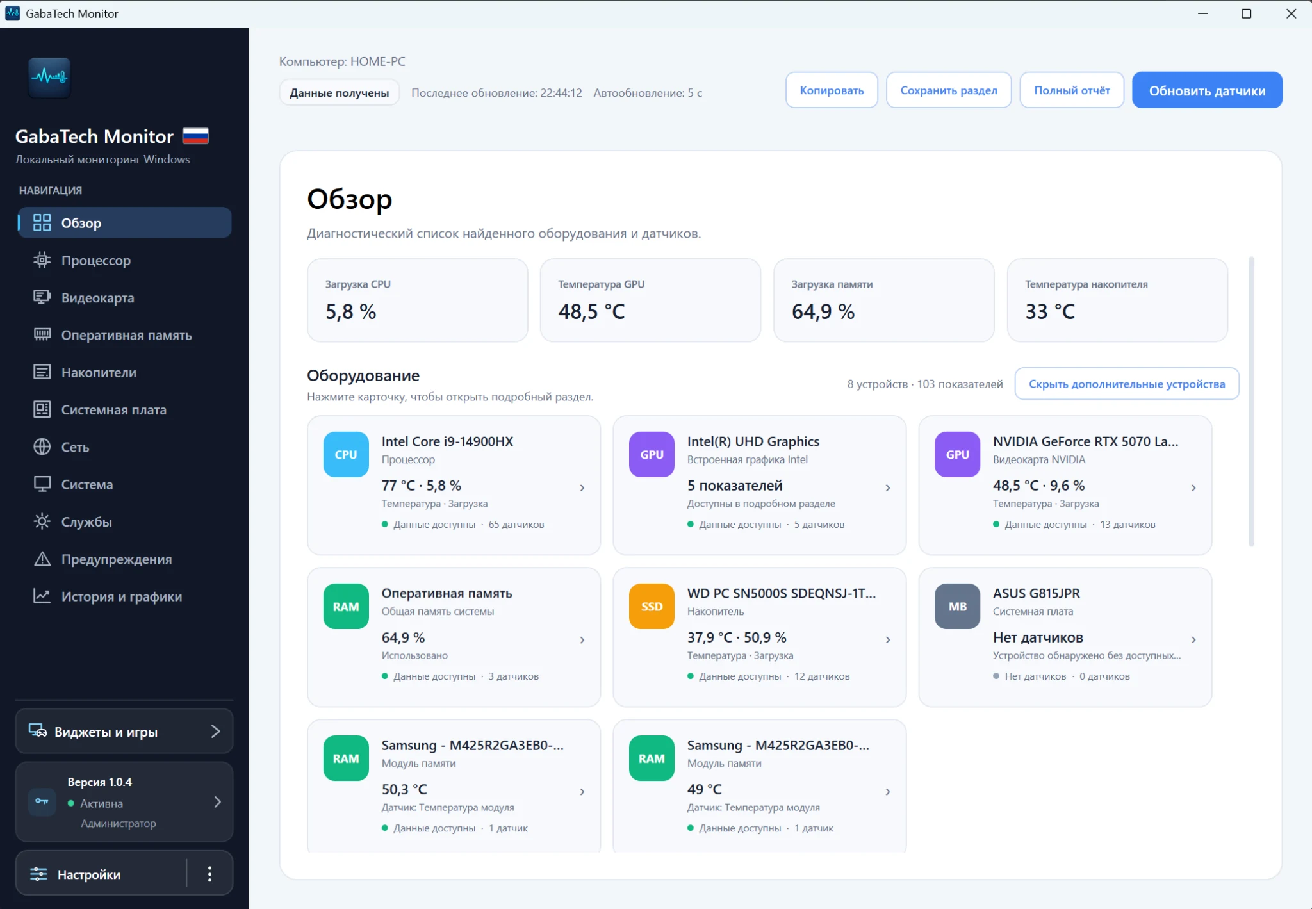1312x909 pixels.
Task: Open the Видеокарта section
Action: (x=124, y=297)
